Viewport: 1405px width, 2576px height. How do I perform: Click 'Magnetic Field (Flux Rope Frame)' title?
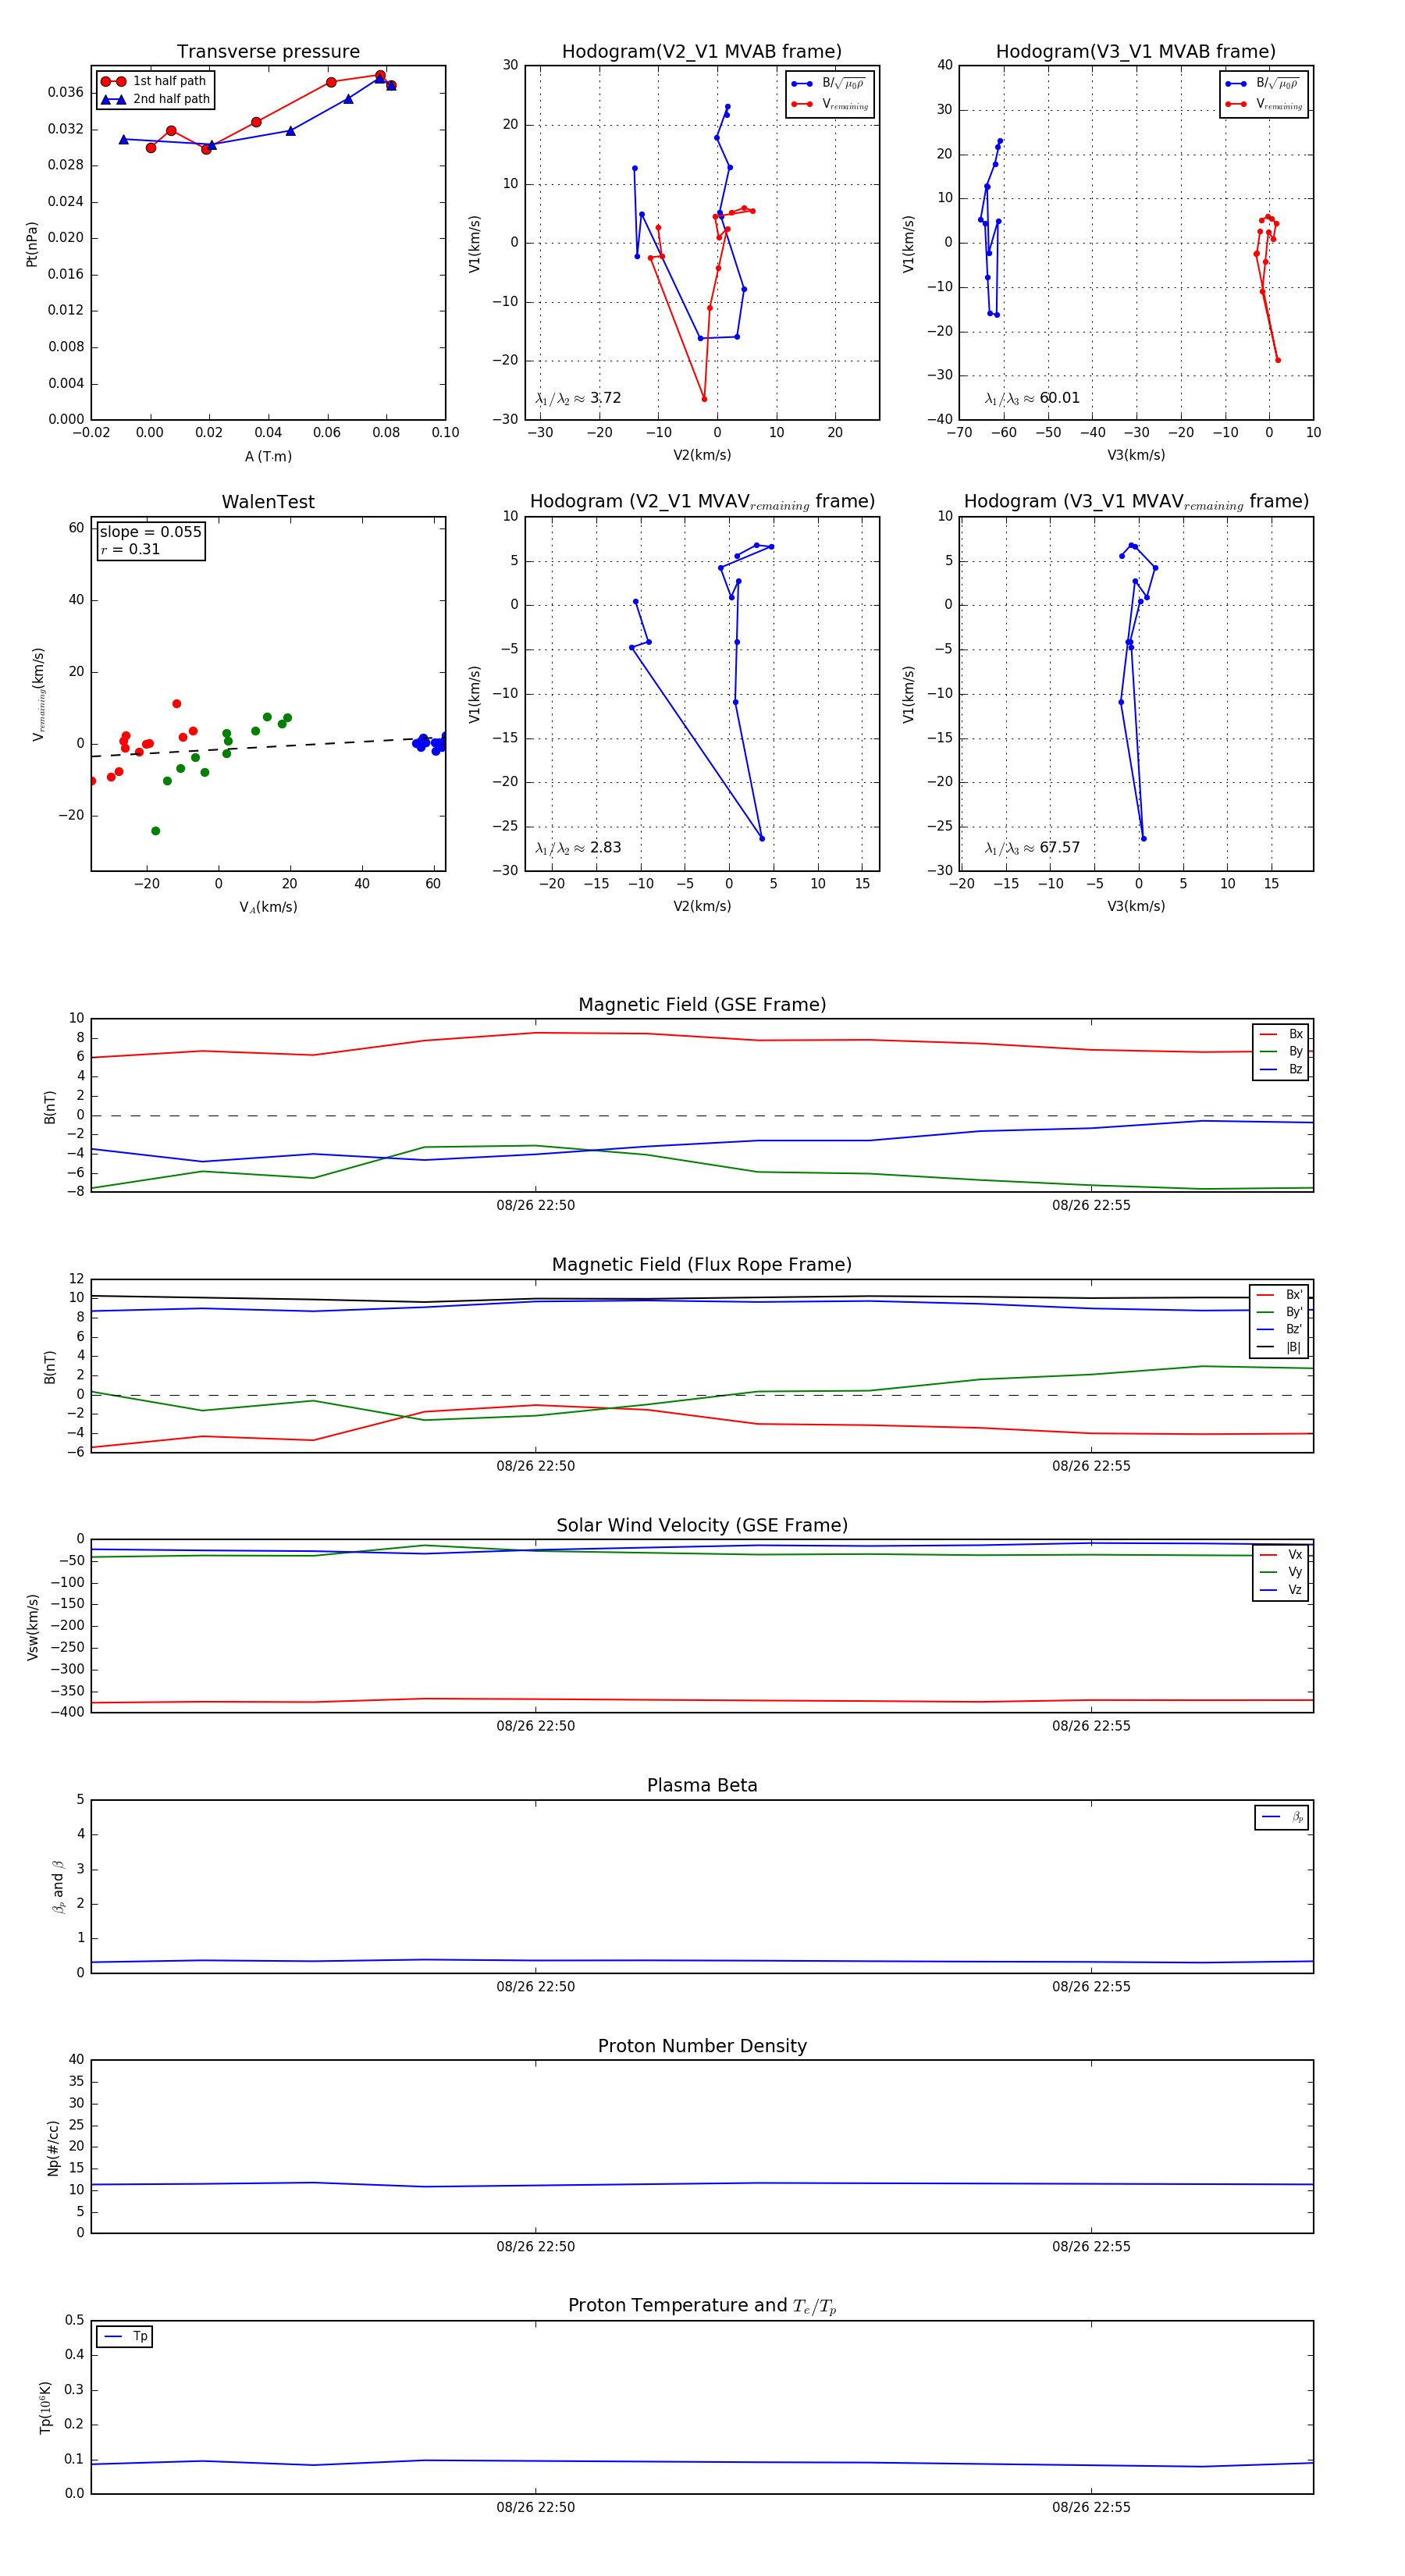coord(702,1265)
